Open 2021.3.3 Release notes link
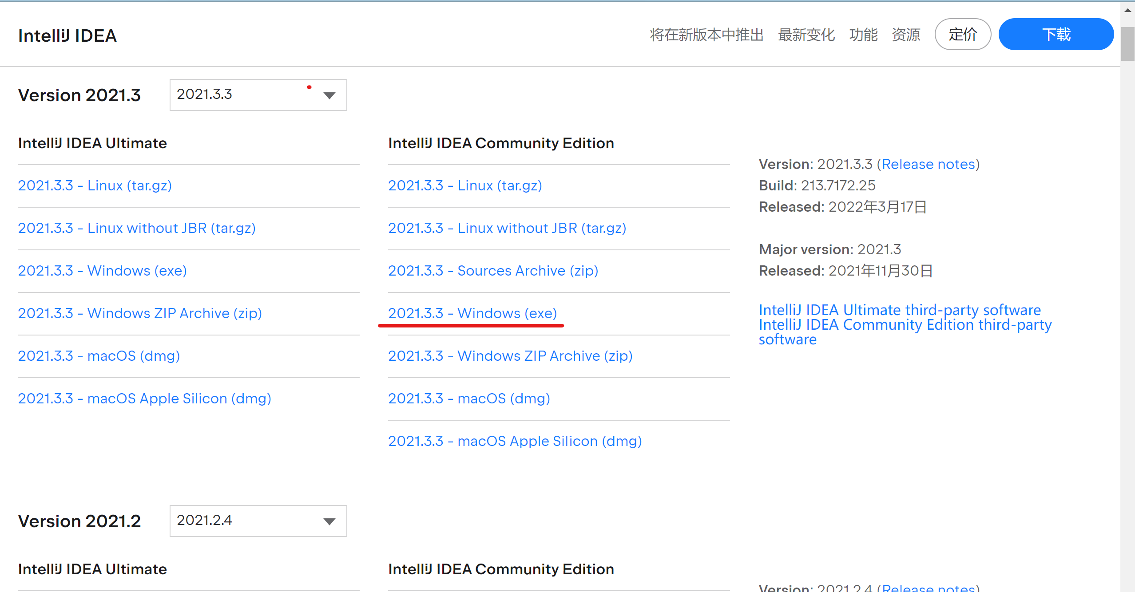 click(928, 164)
